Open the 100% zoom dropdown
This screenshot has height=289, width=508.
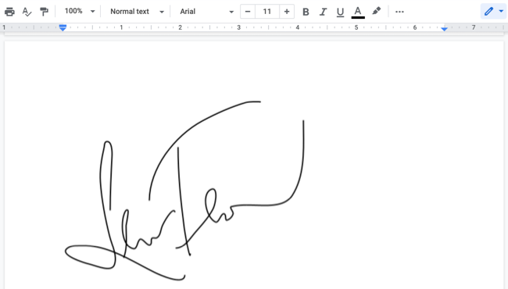[80, 12]
